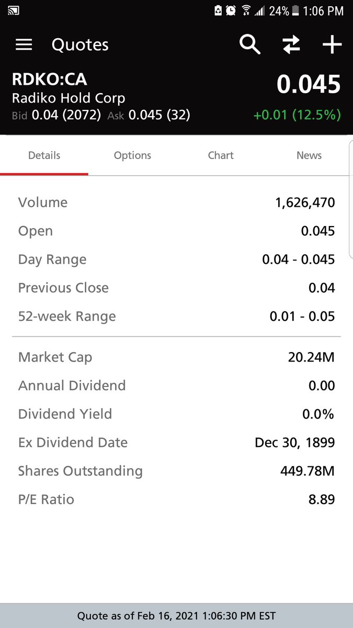Tap the RDKO:CA ticker symbol
353x628 pixels.
pyautogui.click(x=49, y=80)
